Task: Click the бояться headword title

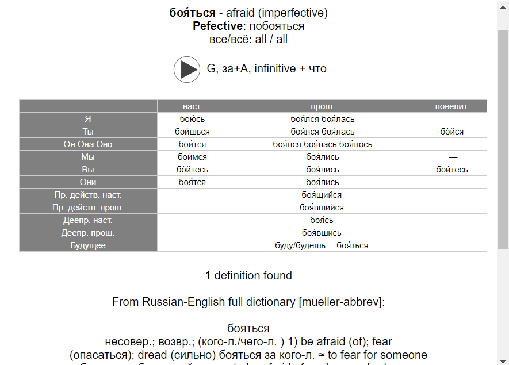Action: pos(193,13)
